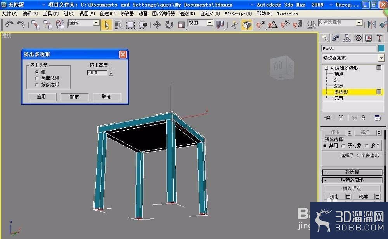388x239 pixels.
Task: Click the Pin Stack icon
Action: click(x=327, y=118)
